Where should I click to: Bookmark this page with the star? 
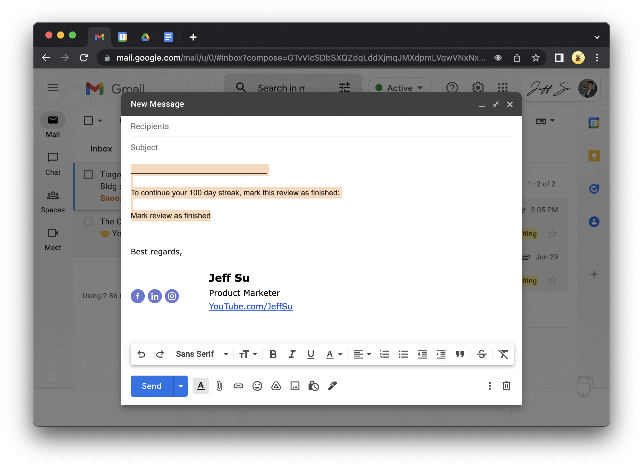pyautogui.click(x=536, y=58)
